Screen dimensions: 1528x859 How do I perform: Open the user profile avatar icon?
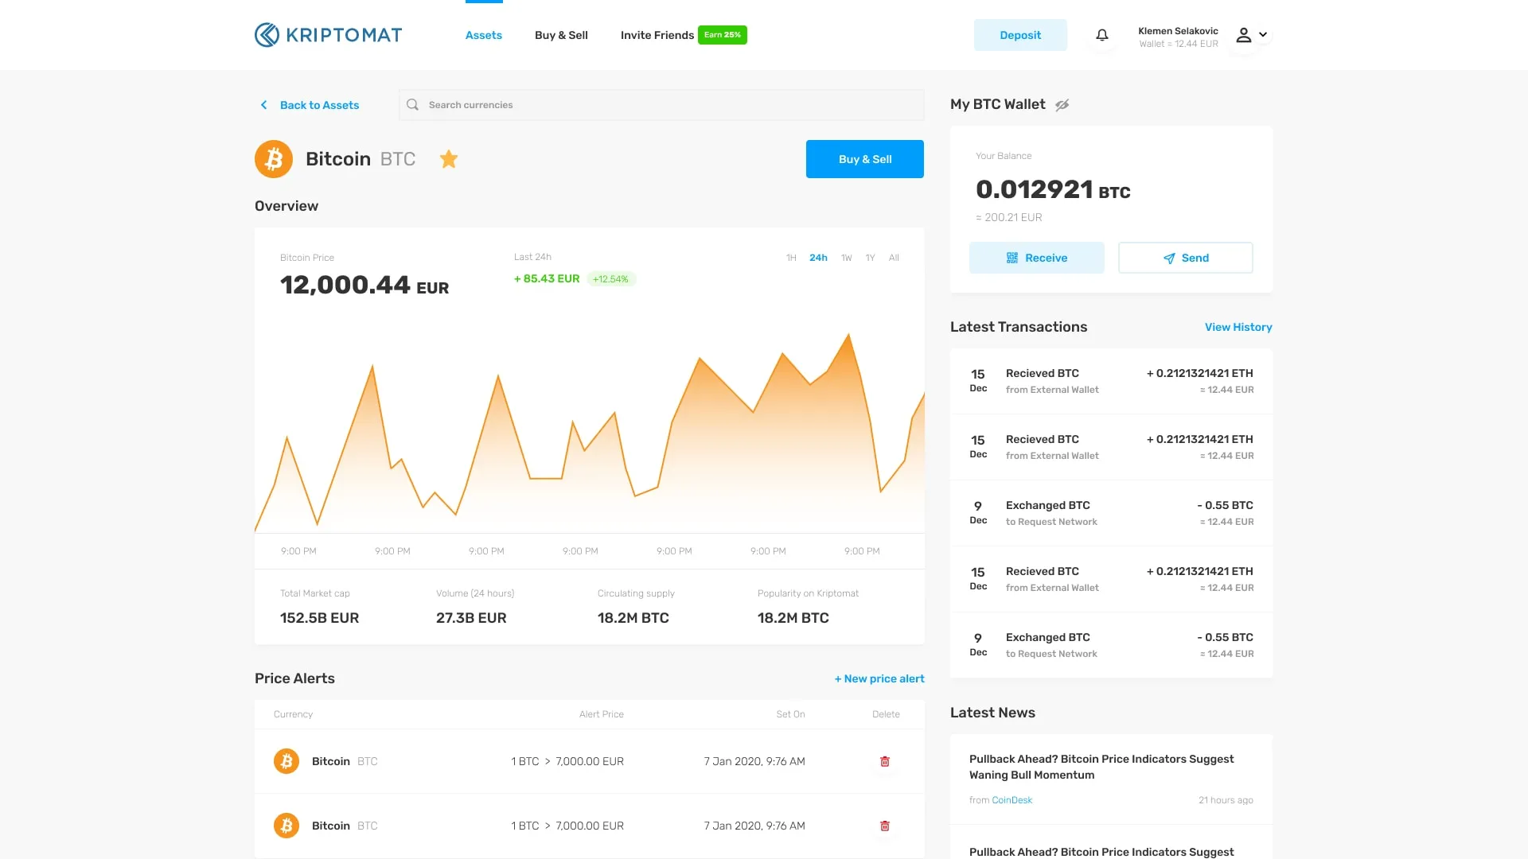pos(1243,35)
